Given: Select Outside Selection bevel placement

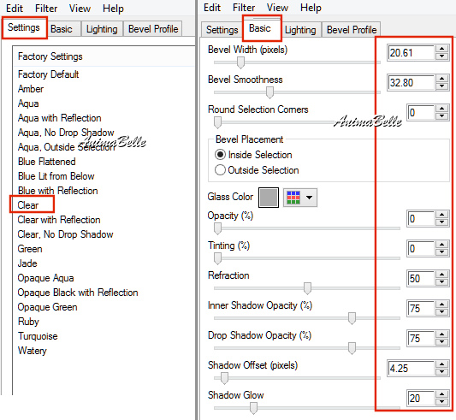Looking at the screenshot, I should (257, 170).
